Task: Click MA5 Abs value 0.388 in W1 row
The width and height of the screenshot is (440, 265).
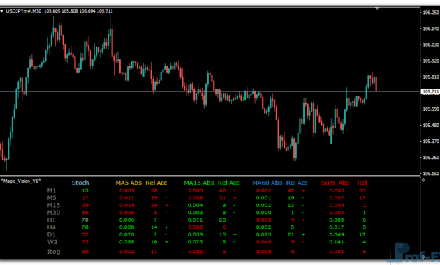Action: click(127, 242)
